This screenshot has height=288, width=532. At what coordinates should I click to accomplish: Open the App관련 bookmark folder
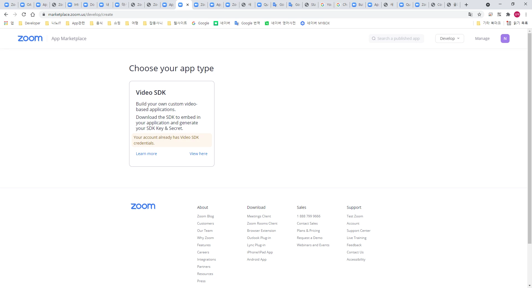(x=75, y=23)
